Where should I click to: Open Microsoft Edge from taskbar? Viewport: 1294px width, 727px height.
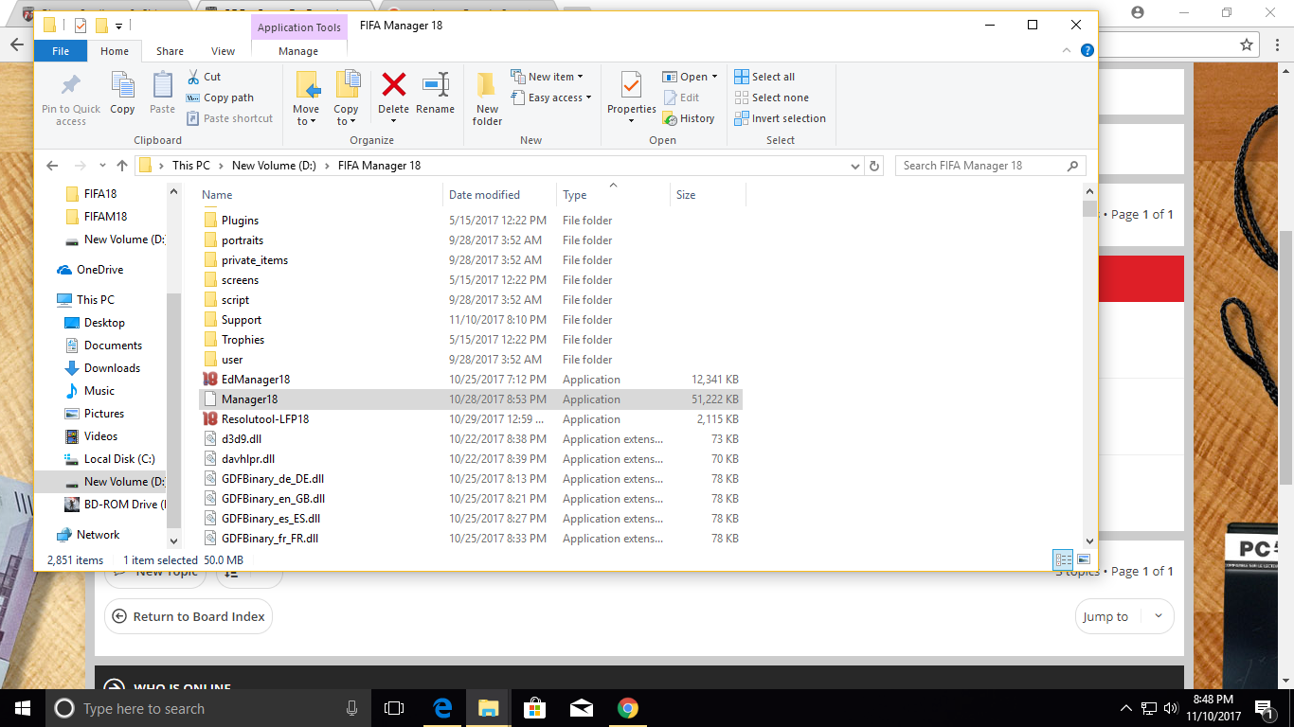coord(442,708)
